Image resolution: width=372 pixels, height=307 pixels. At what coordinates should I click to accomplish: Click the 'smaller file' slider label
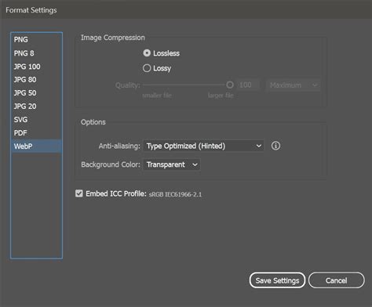click(157, 96)
